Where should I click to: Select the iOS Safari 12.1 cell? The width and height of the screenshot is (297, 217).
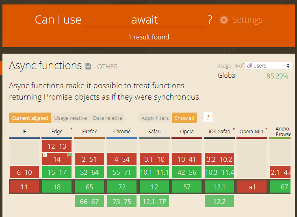(x=219, y=187)
